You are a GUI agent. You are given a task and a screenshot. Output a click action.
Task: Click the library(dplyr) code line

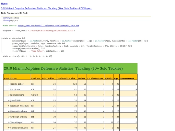click(10, 20)
